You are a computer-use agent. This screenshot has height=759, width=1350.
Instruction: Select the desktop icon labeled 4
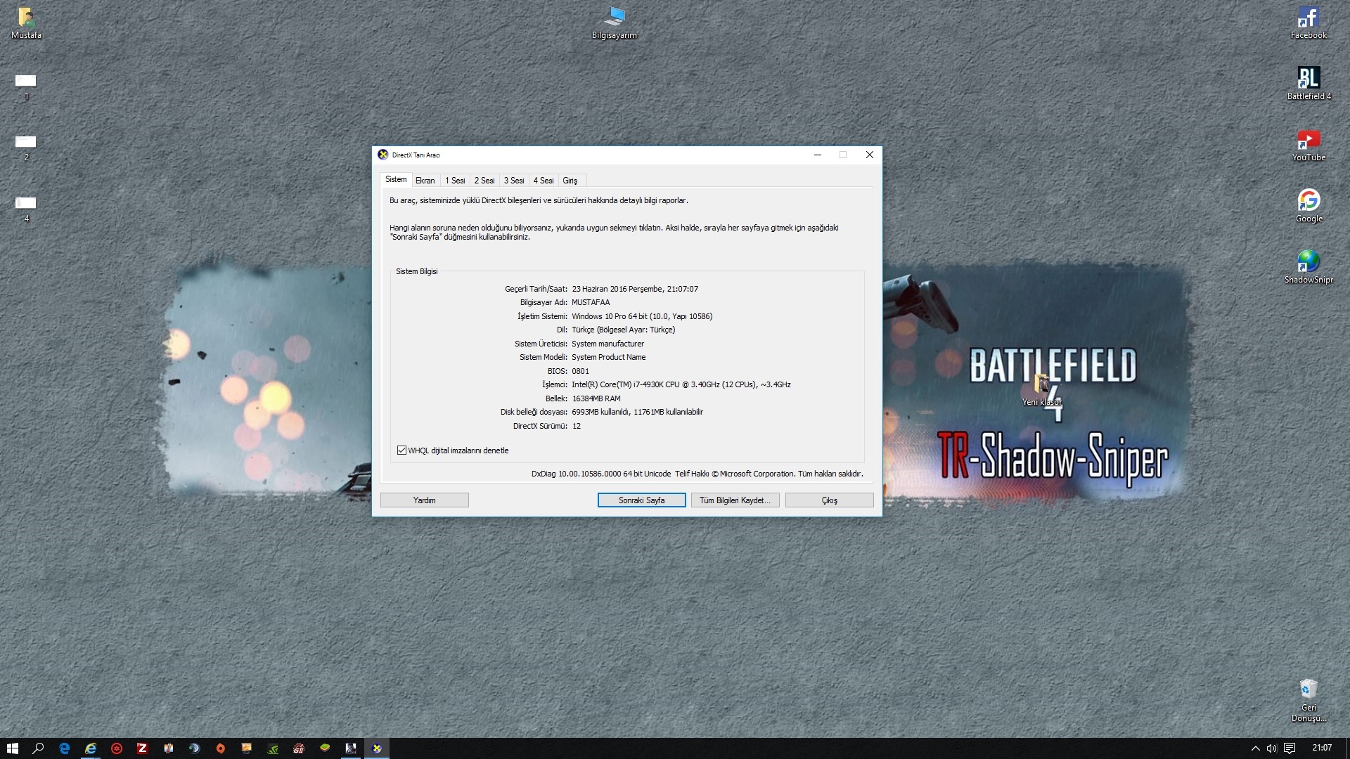click(26, 209)
